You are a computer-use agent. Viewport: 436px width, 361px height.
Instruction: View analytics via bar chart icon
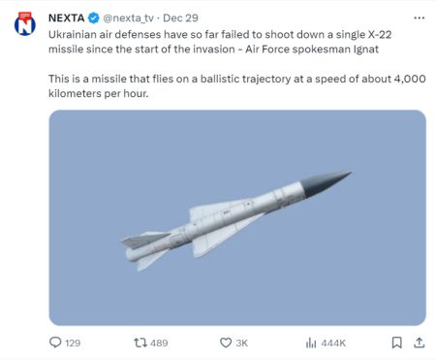[x=311, y=343]
